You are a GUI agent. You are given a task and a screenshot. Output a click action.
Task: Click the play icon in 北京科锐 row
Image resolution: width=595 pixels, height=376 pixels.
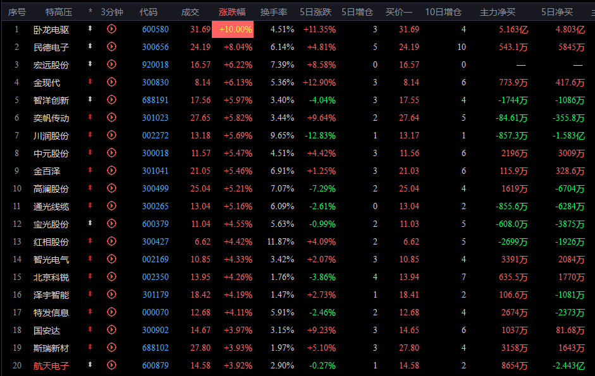pyautogui.click(x=111, y=277)
